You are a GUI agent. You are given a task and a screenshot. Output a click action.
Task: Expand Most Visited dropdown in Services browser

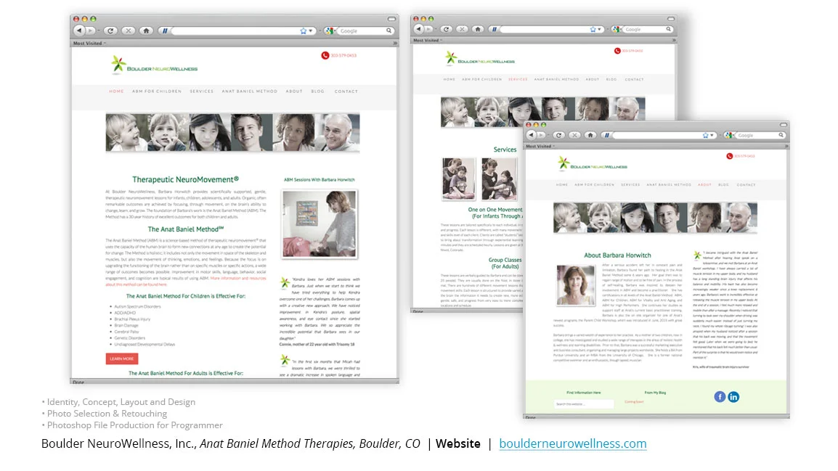click(x=428, y=41)
